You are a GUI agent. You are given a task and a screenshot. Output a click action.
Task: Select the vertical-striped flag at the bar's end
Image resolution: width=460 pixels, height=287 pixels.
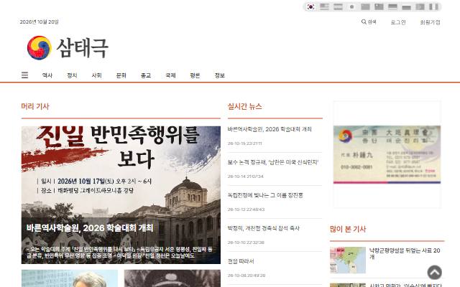[x=433, y=6]
